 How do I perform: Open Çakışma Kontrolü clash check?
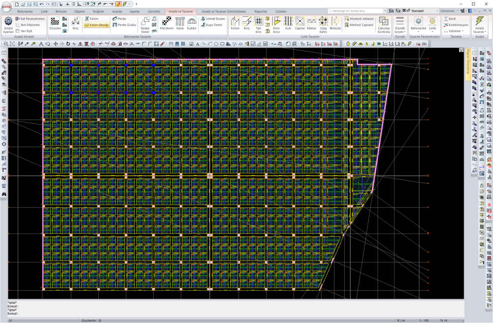(384, 25)
